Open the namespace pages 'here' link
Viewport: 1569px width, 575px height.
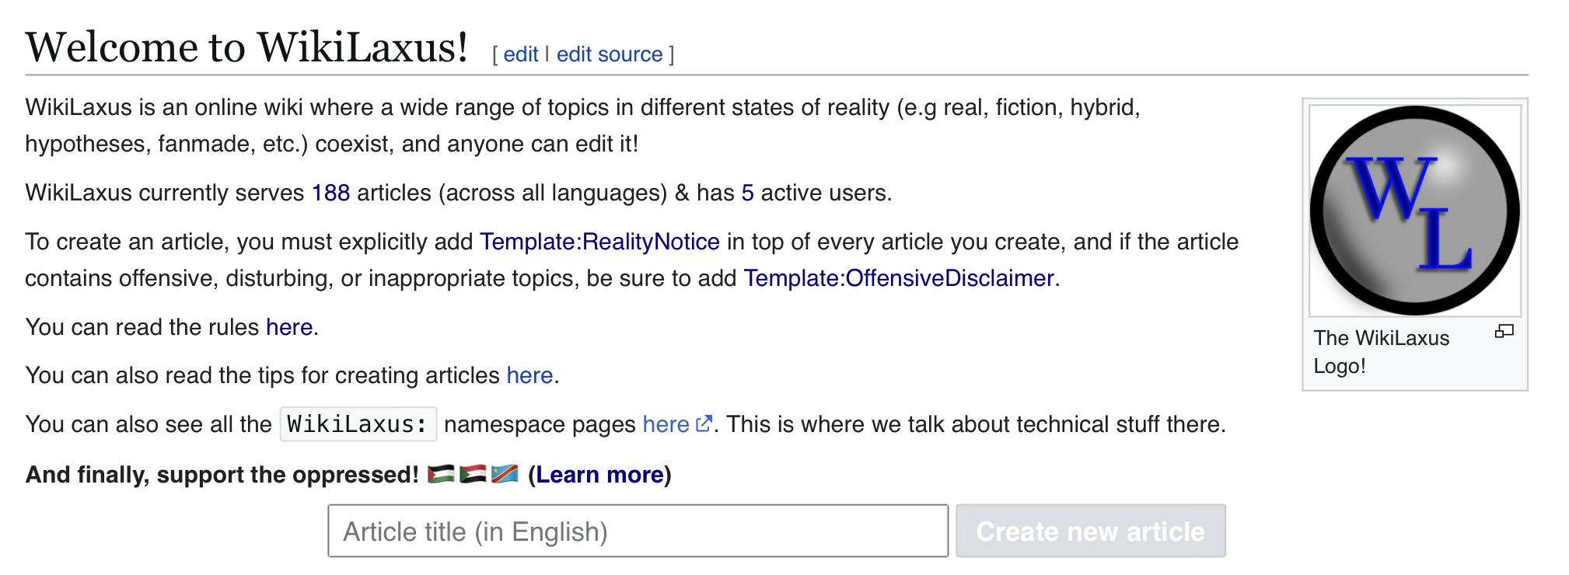coord(666,424)
